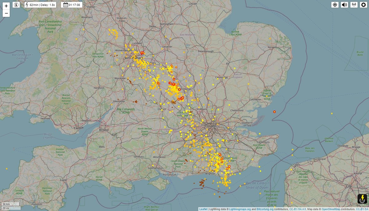Click the Bristol label on map

tap(104, 130)
